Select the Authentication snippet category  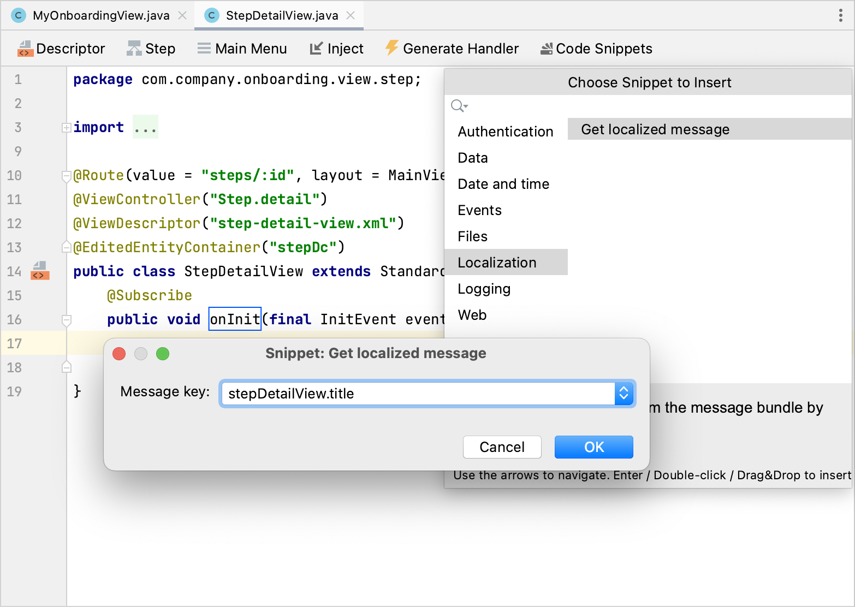506,132
